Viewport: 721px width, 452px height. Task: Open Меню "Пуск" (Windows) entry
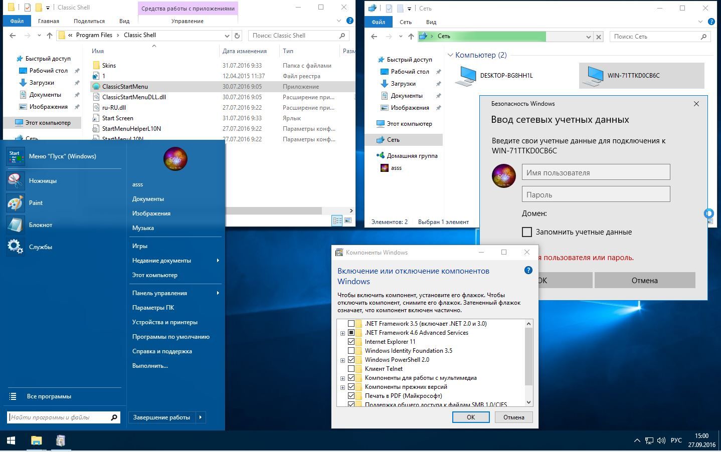[x=64, y=156]
